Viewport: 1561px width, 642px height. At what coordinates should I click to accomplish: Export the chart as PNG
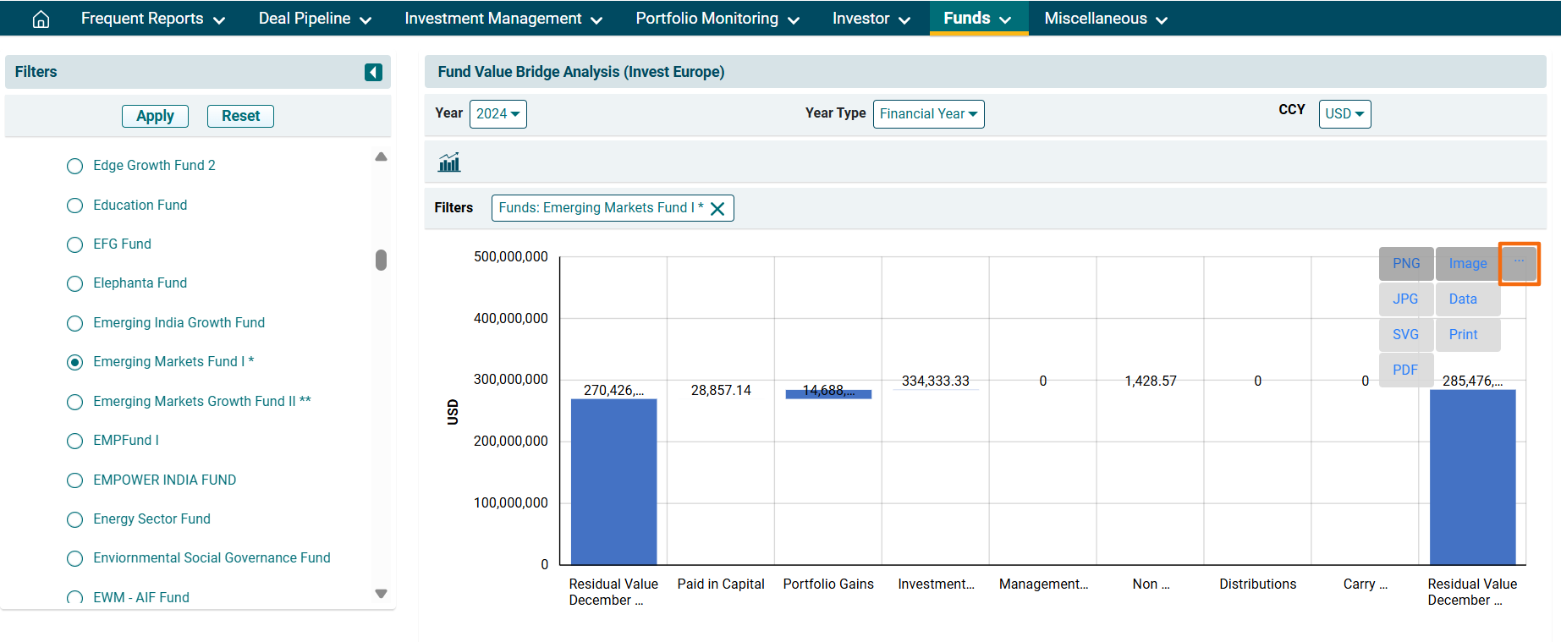pyautogui.click(x=1405, y=264)
